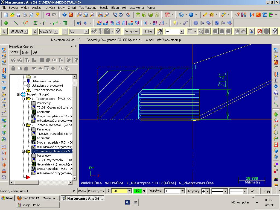Click the yellow light bulb toolbar icon
280x210 pixels.
coord(175,23)
